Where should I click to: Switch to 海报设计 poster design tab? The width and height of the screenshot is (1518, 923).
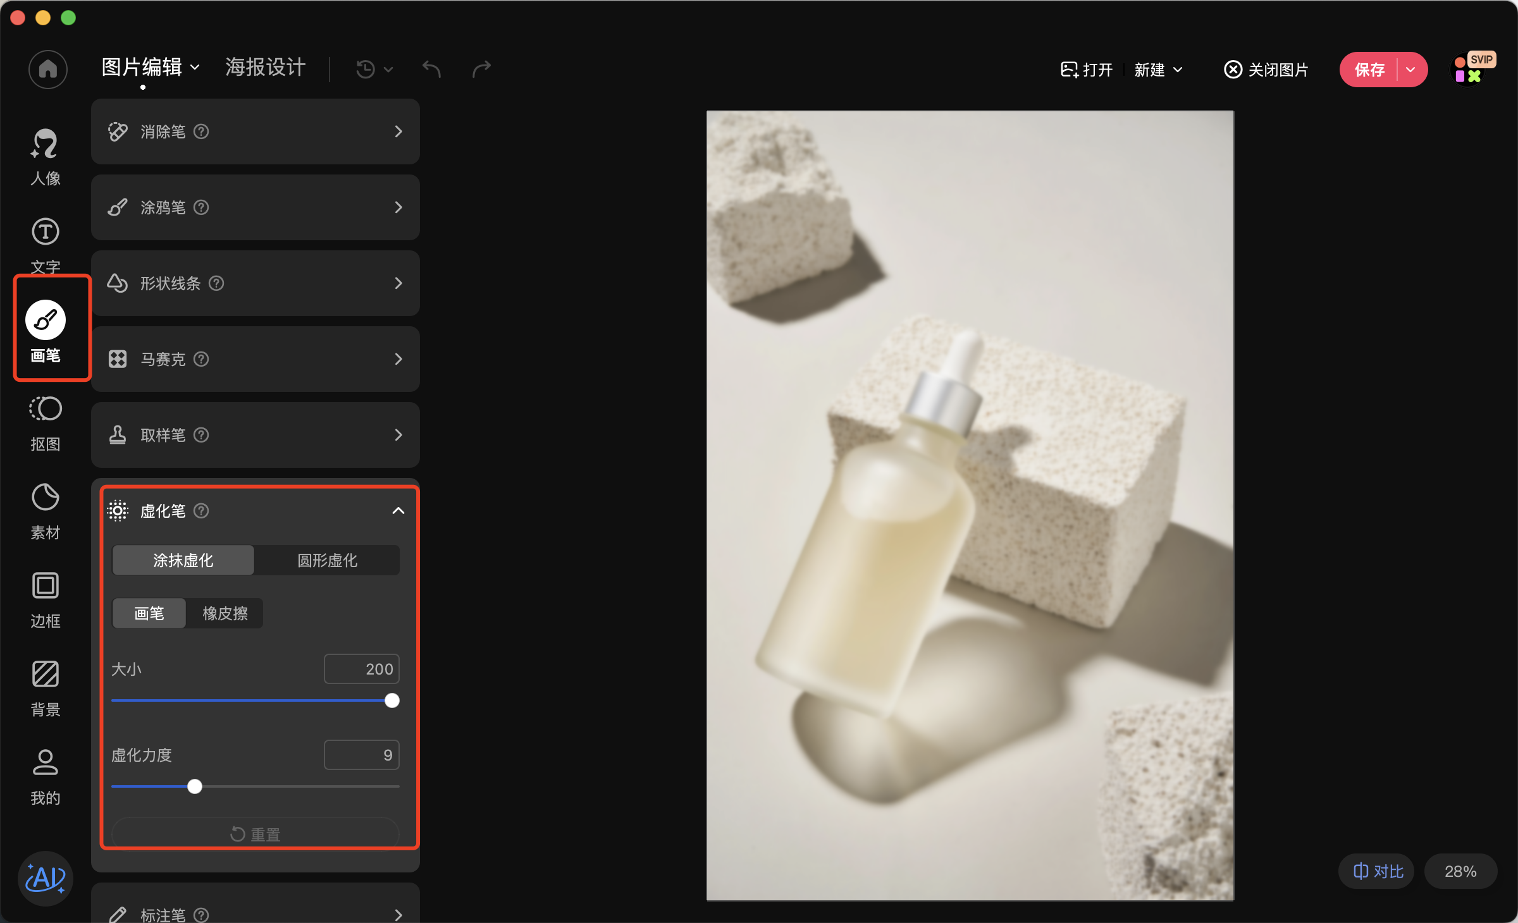coord(265,67)
